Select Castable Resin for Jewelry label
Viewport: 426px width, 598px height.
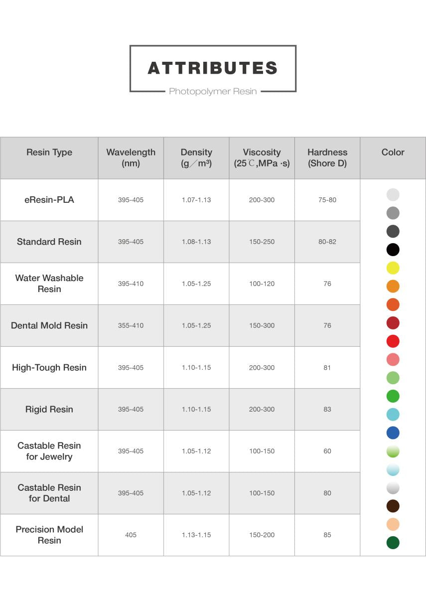(49, 451)
